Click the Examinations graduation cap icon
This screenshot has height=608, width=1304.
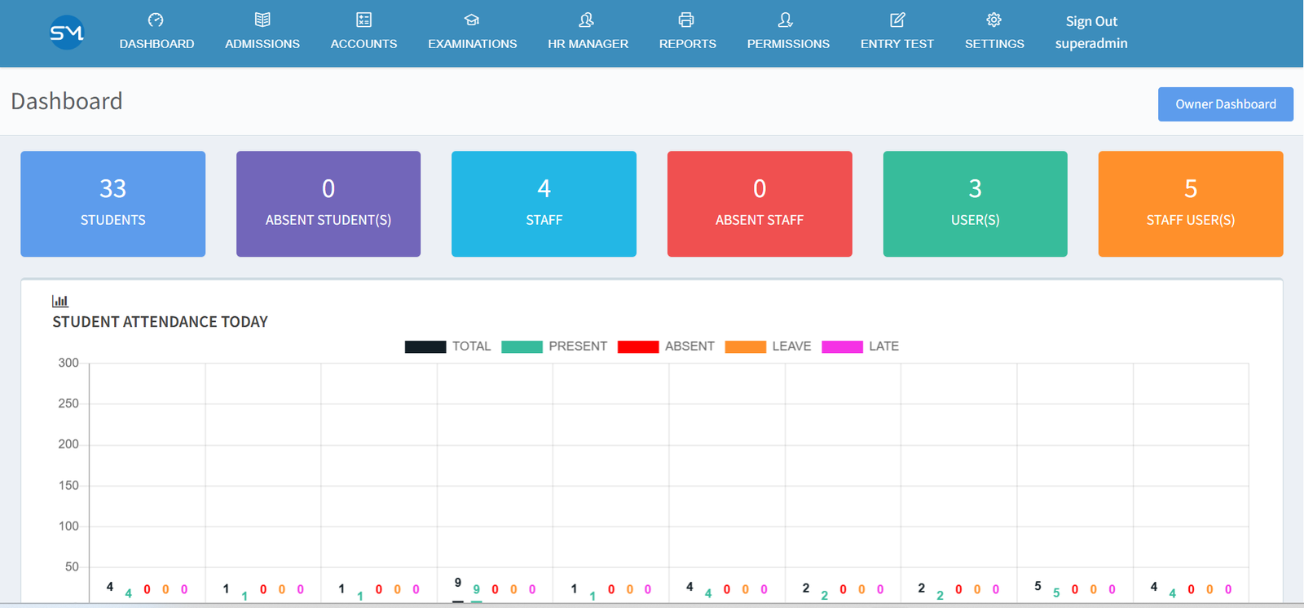472,20
